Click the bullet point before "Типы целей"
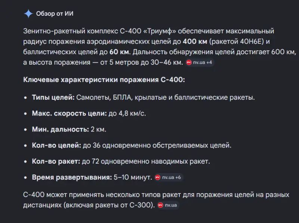This screenshot has width=299, height=223. point(25,97)
